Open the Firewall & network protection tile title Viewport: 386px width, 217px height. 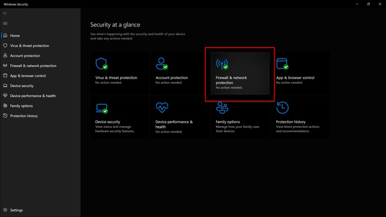pos(231,80)
